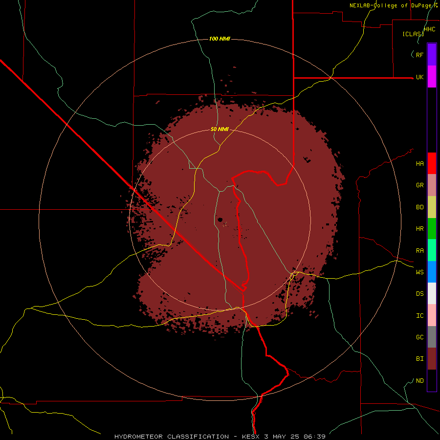Viewport: 440px width, 440px height.
Task: Click the KESX station identifier
Action: (x=251, y=437)
